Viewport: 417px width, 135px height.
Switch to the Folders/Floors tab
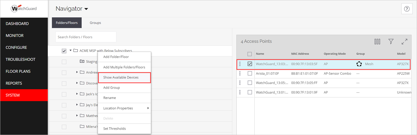pyautogui.click(x=67, y=23)
